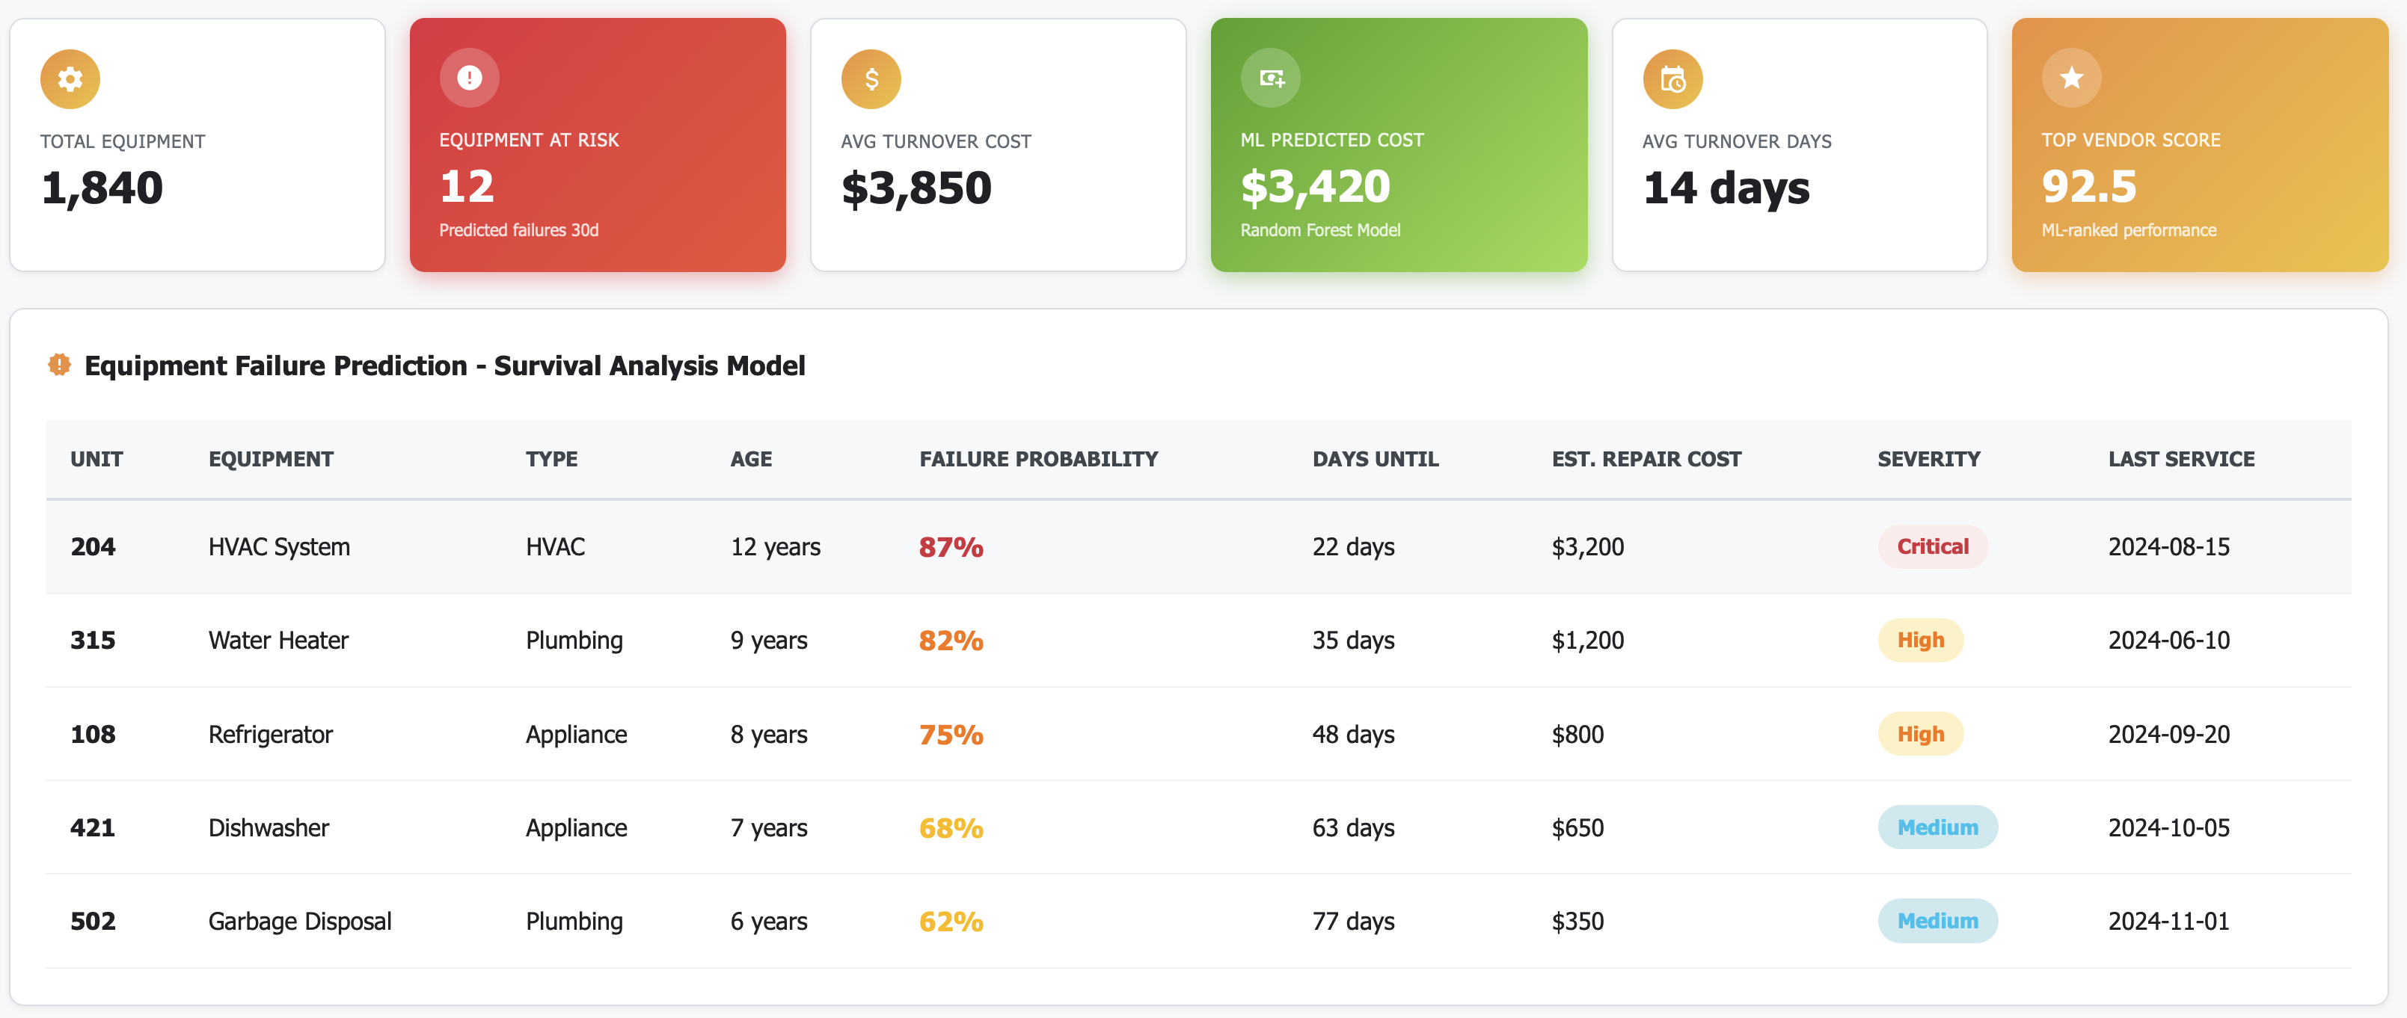The height and width of the screenshot is (1018, 2407).
Task: Sort by the Last Service column header
Action: [x=2181, y=459]
